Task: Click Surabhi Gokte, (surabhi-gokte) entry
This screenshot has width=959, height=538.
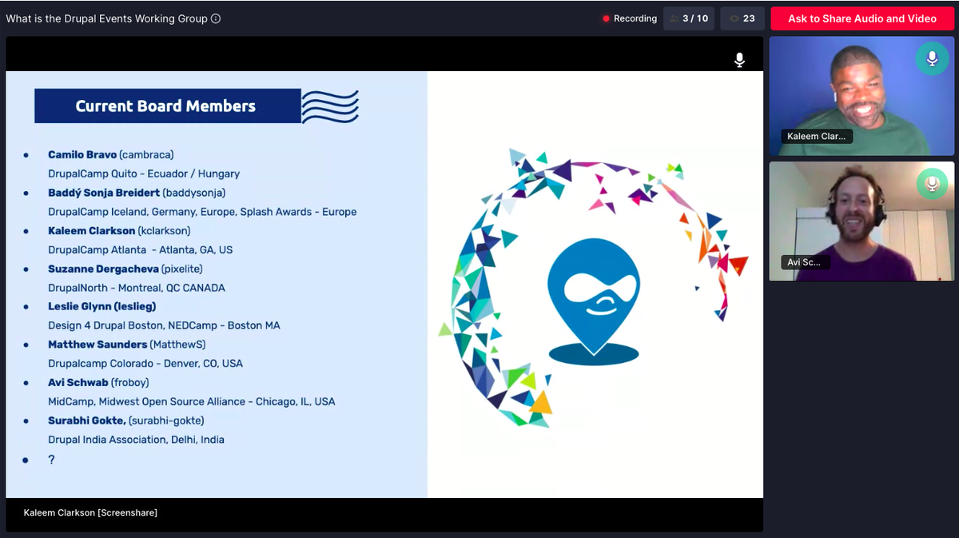Action: tap(126, 420)
